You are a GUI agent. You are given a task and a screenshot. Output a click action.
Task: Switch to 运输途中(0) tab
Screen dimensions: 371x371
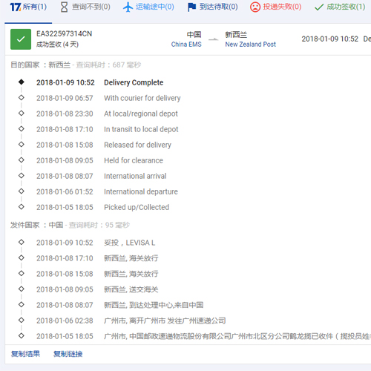148,7
